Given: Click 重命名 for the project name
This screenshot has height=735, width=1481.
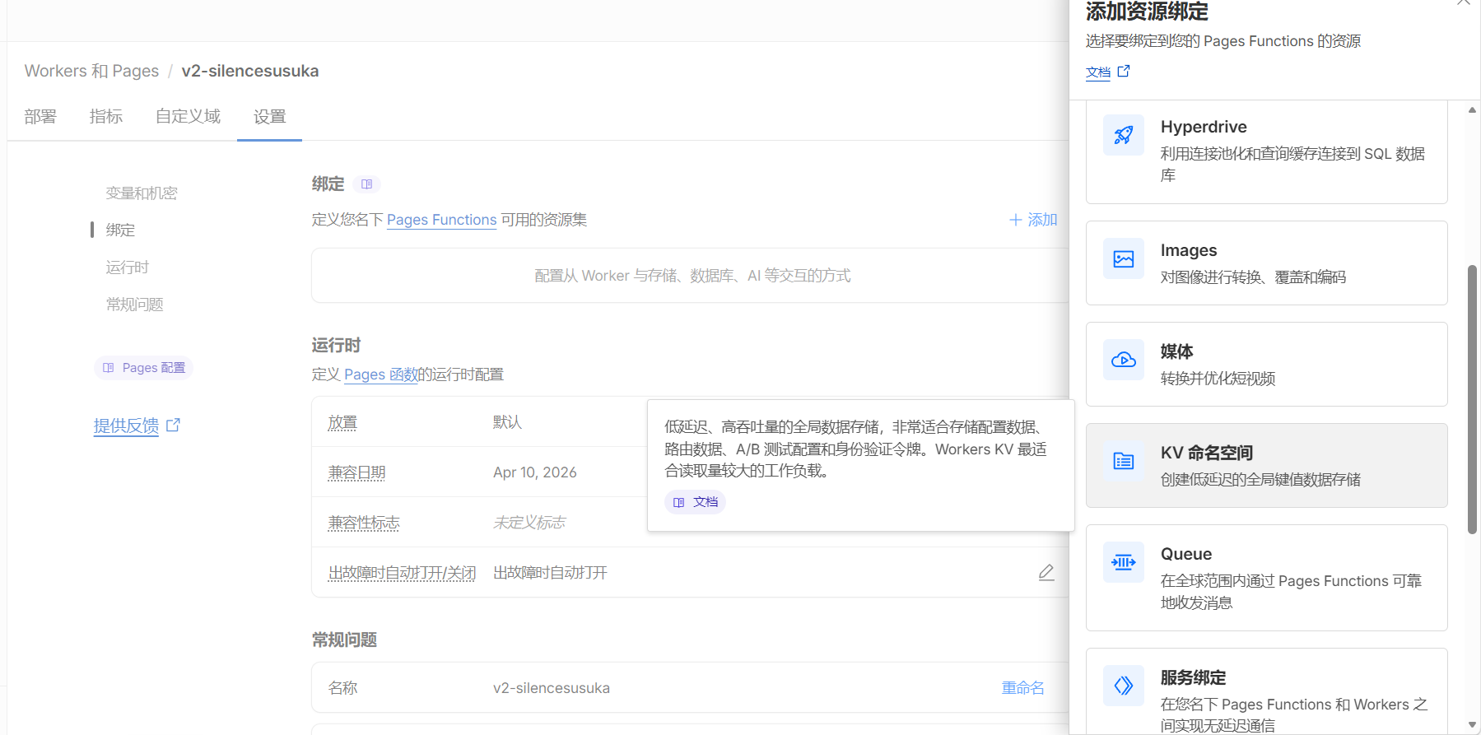Looking at the screenshot, I should coord(1022,688).
